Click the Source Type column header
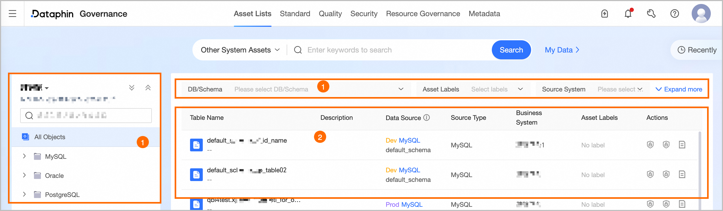 tap(468, 117)
